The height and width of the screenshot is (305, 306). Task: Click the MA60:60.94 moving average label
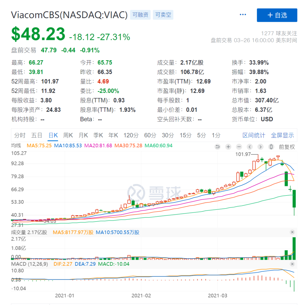click(158, 146)
